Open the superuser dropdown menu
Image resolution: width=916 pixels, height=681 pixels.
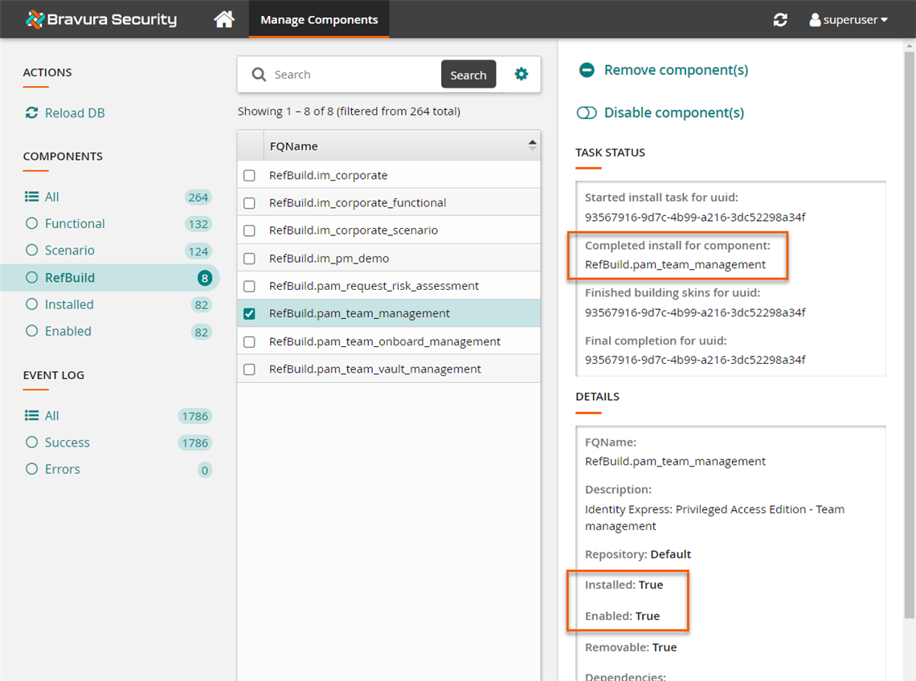[x=849, y=20]
